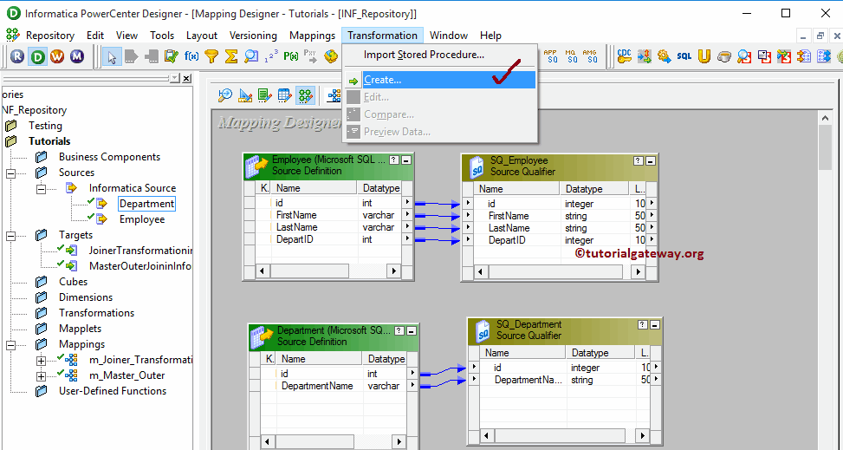Click the MQ SQ source qualifier icon

click(570, 56)
